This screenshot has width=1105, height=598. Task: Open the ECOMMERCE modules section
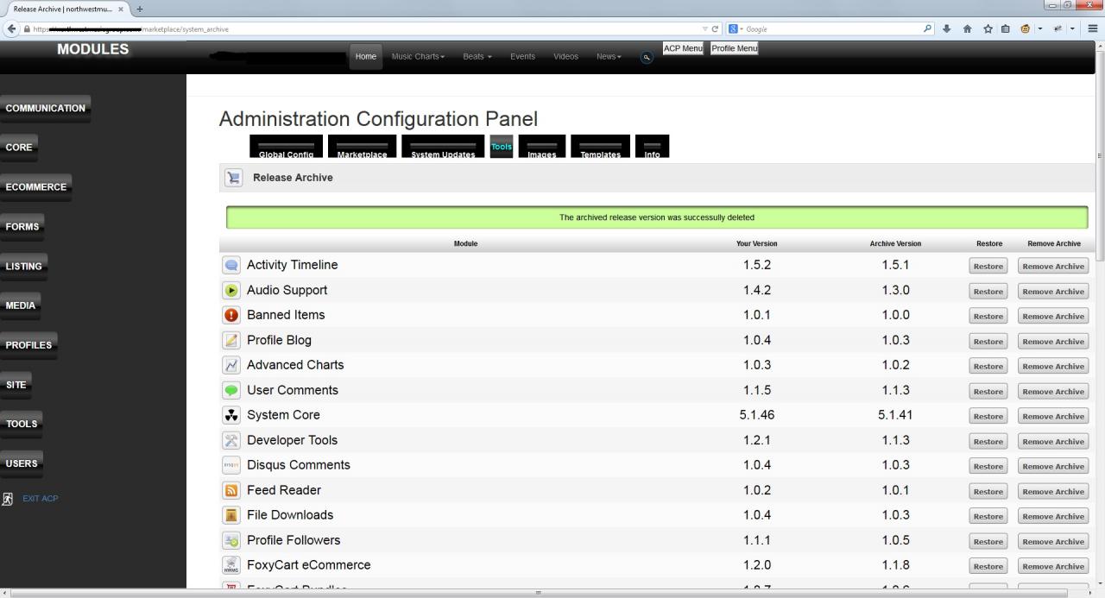coord(36,187)
